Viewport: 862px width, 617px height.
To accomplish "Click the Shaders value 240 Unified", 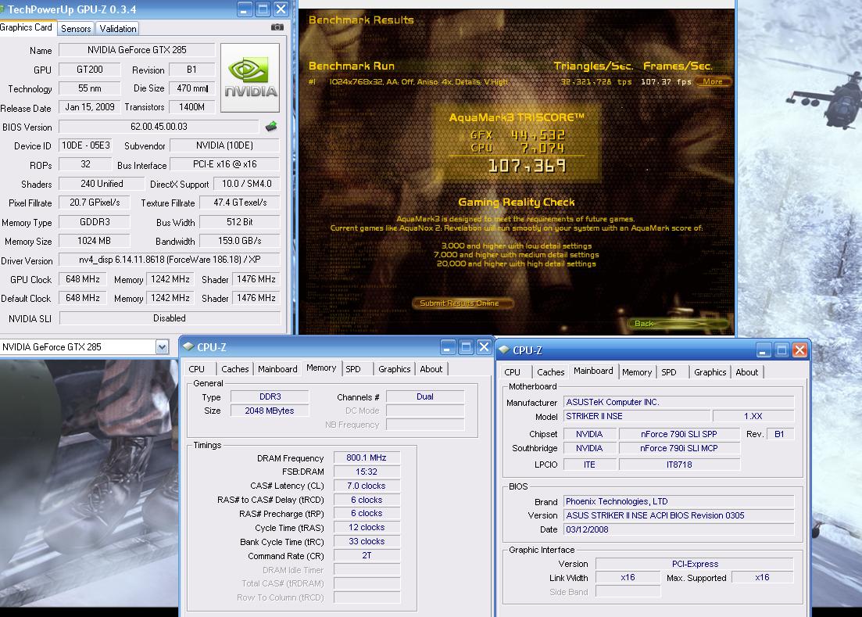I will (x=102, y=184).
